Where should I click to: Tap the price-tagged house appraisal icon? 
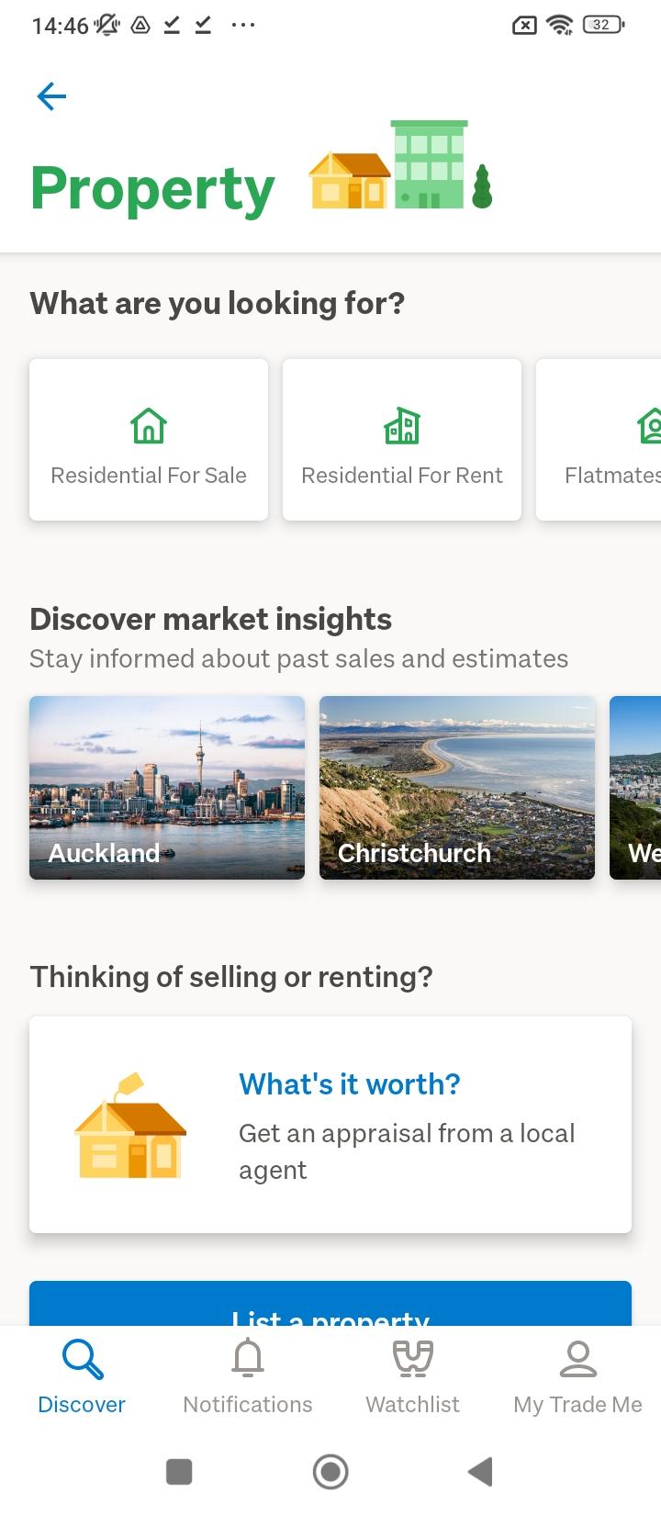130,1126
